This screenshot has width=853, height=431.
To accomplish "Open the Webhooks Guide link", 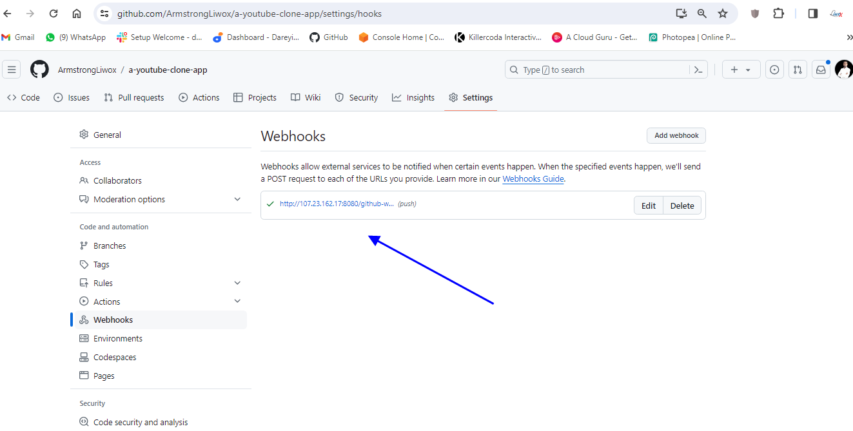I will click(533, 179).
